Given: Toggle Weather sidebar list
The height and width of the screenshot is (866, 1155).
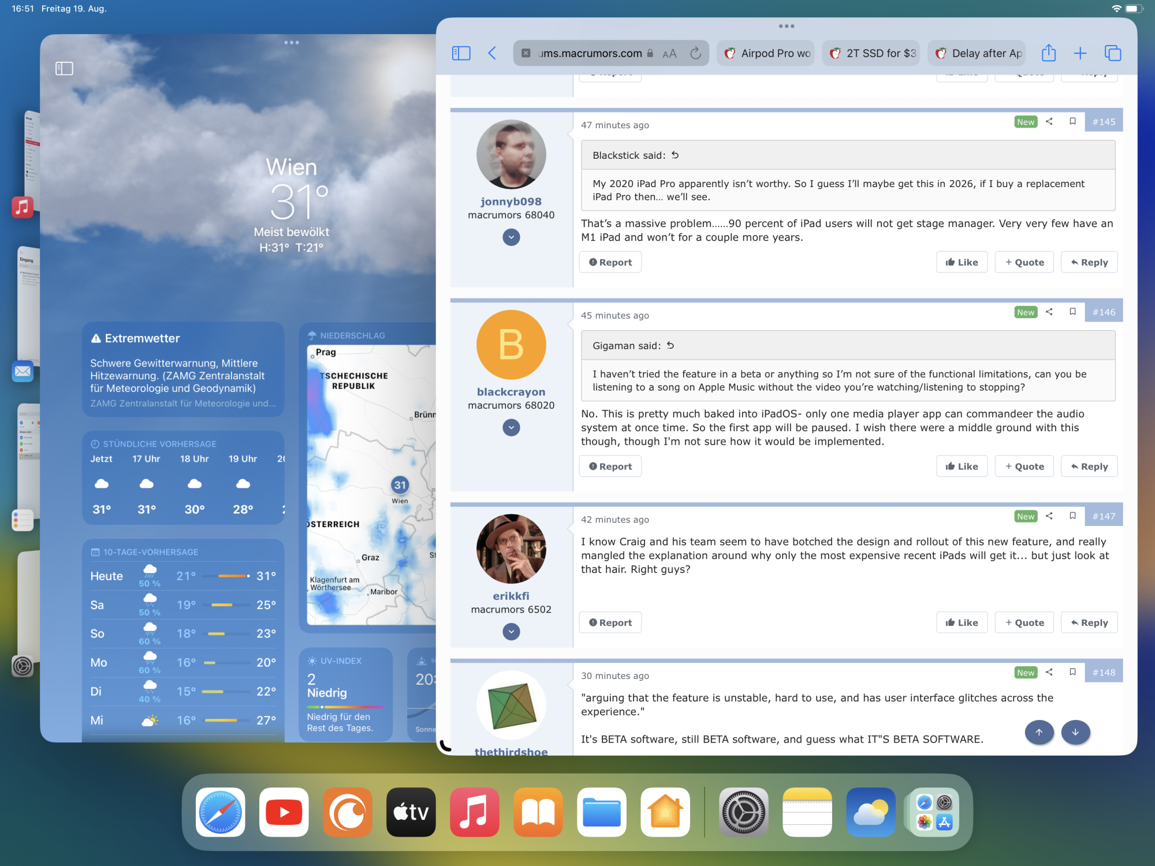Looking at the screenshot, I should (64, 69).
